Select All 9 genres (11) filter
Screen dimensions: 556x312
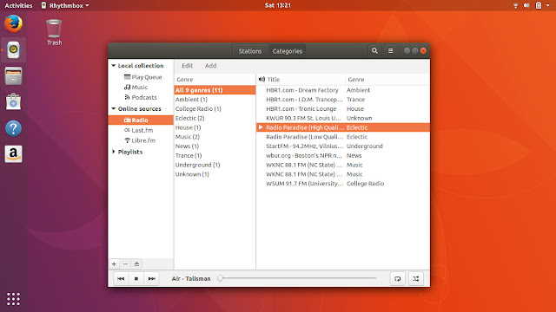click(x=215, y=90)
